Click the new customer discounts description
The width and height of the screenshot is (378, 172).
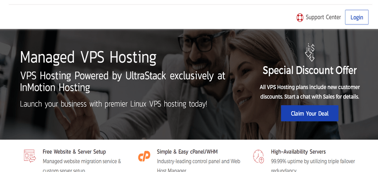pyautogui.click(x=310, y=92)
